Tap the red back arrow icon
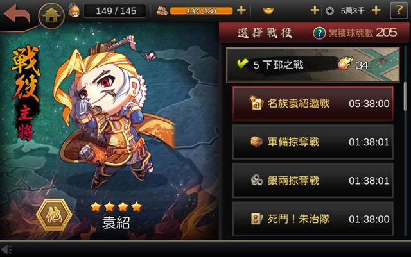Viewport: 411px width, 257px height. [17, 13]
